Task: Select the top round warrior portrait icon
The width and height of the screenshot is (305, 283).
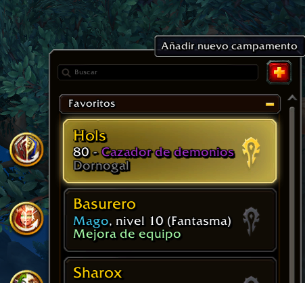Action: pos(26,149)
